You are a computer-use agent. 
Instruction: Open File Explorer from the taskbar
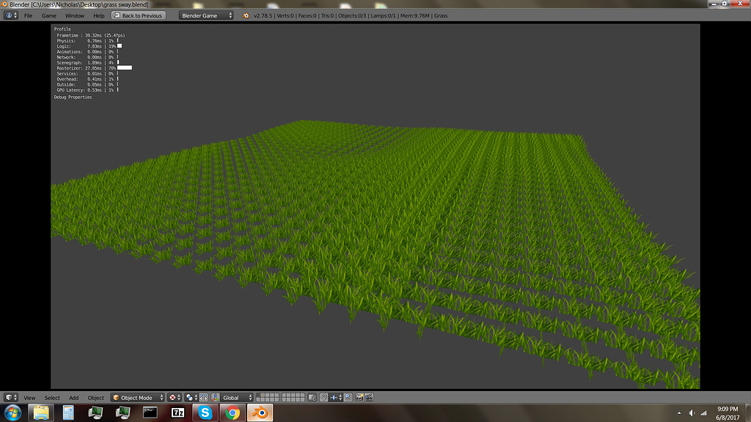[41, 412]
